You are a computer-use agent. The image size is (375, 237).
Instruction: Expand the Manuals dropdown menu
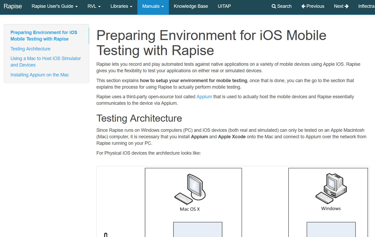(153, 6)
